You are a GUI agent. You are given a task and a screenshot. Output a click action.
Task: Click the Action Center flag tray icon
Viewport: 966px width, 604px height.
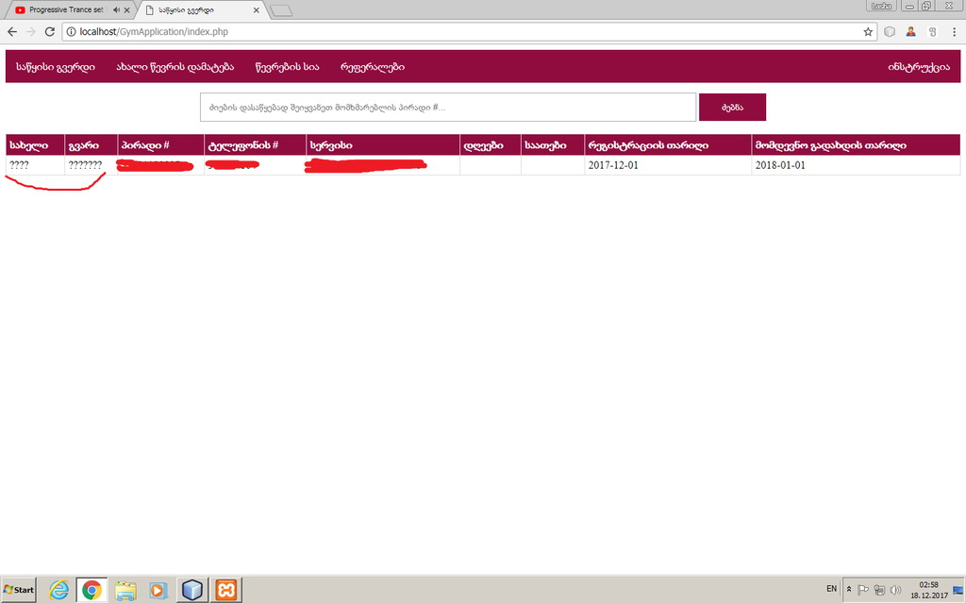click(x=863, y=590)
